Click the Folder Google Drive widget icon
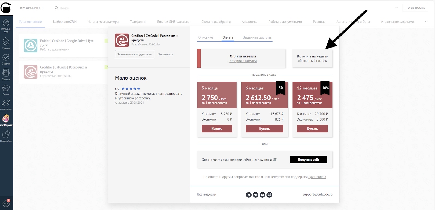The height and width of the screenshot is (210, 435). tap(31, 45)
